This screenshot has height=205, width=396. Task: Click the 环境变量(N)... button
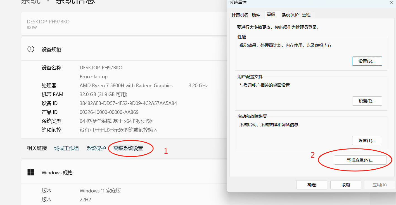click(x=360, y=160)
